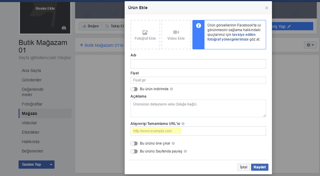The width and height of the screenshot is (320, 176).
Task: Open the Tanıtım Yap dropdown arrow
Action: click(51, 165)
